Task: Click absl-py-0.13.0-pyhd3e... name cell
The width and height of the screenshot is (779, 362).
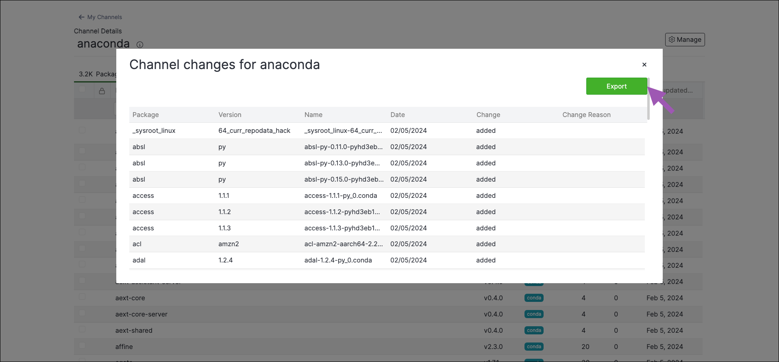Action: 342,163
